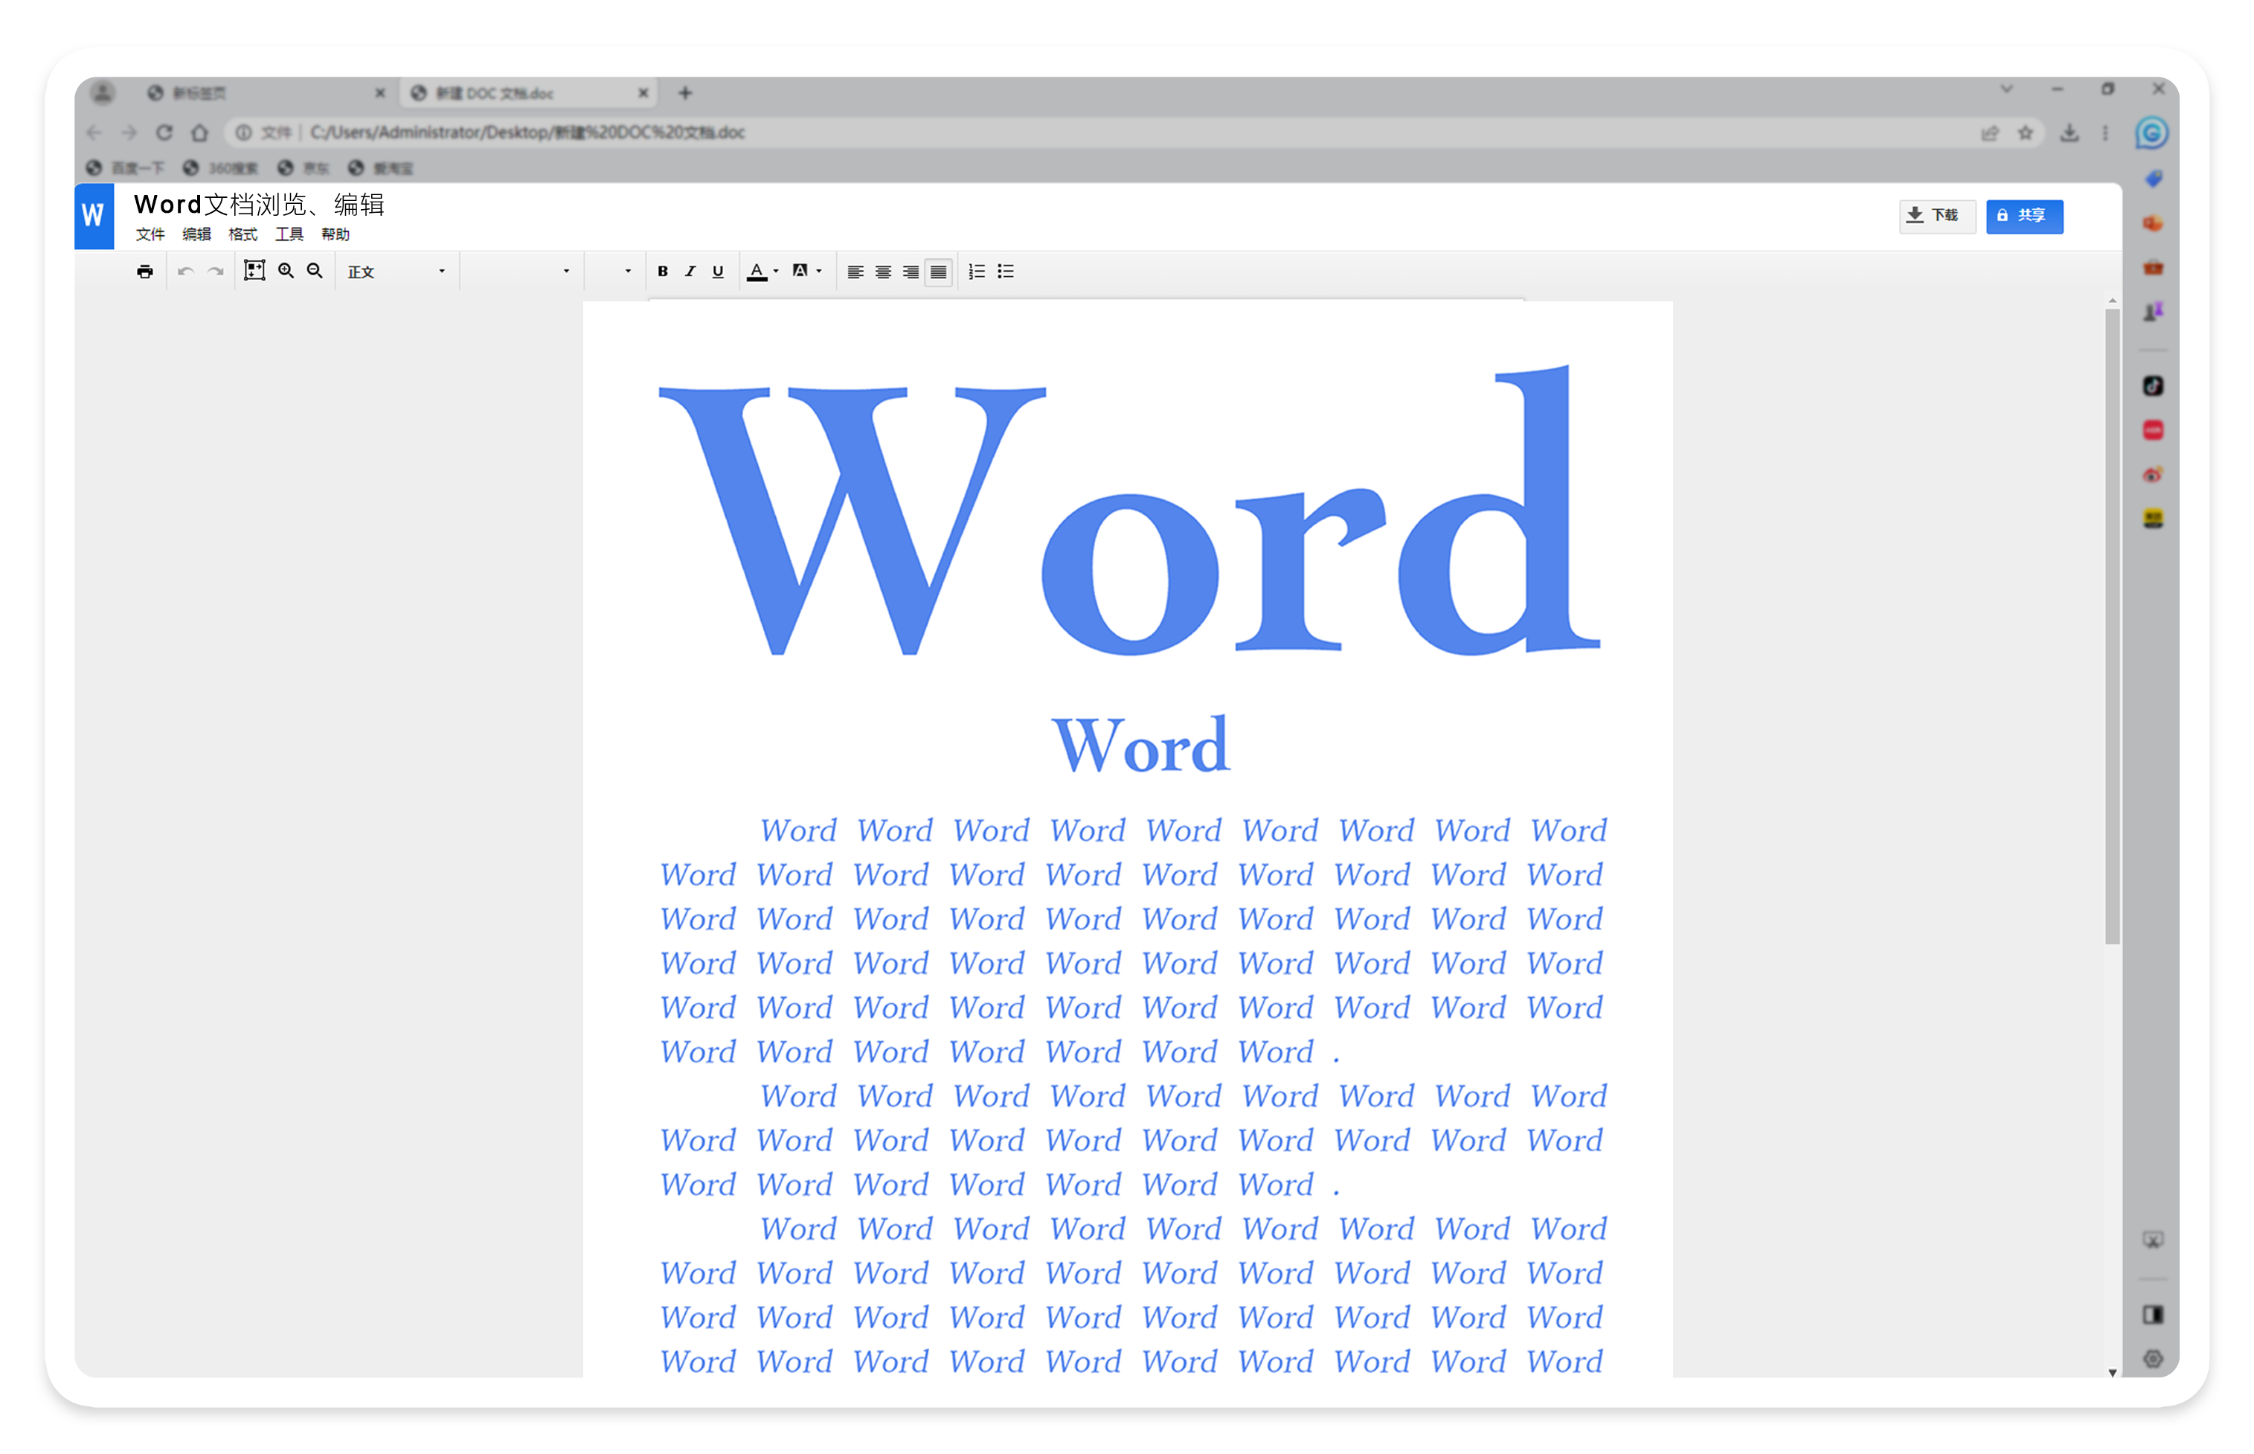Toggle italic formatting
This screenshot has height=1454, width=2254.
[x=690, y=272]
